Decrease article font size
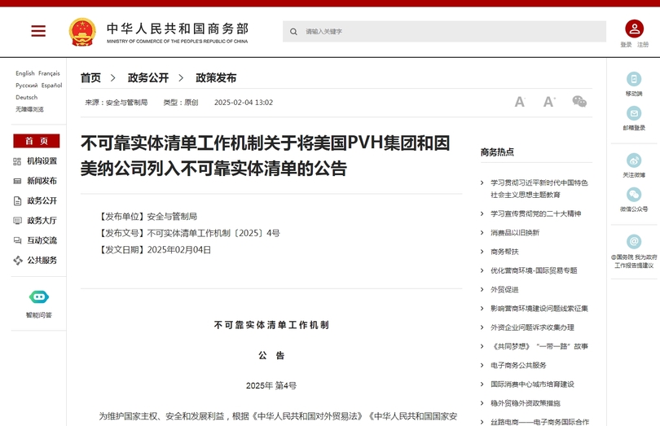This screenshot has height=426, width=660. [520, 102]
